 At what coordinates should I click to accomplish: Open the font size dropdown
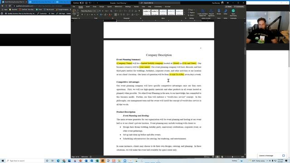pos(98,11)
